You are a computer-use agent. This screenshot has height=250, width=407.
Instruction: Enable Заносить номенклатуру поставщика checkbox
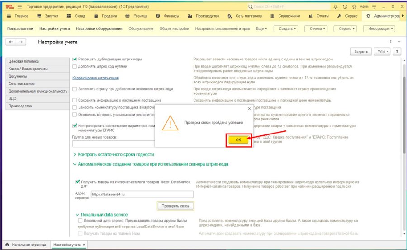(75, 107)
